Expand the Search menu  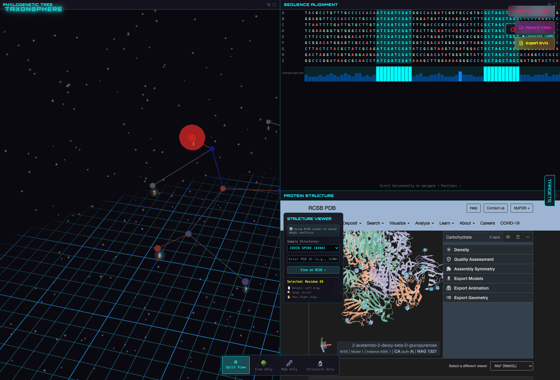375,223
